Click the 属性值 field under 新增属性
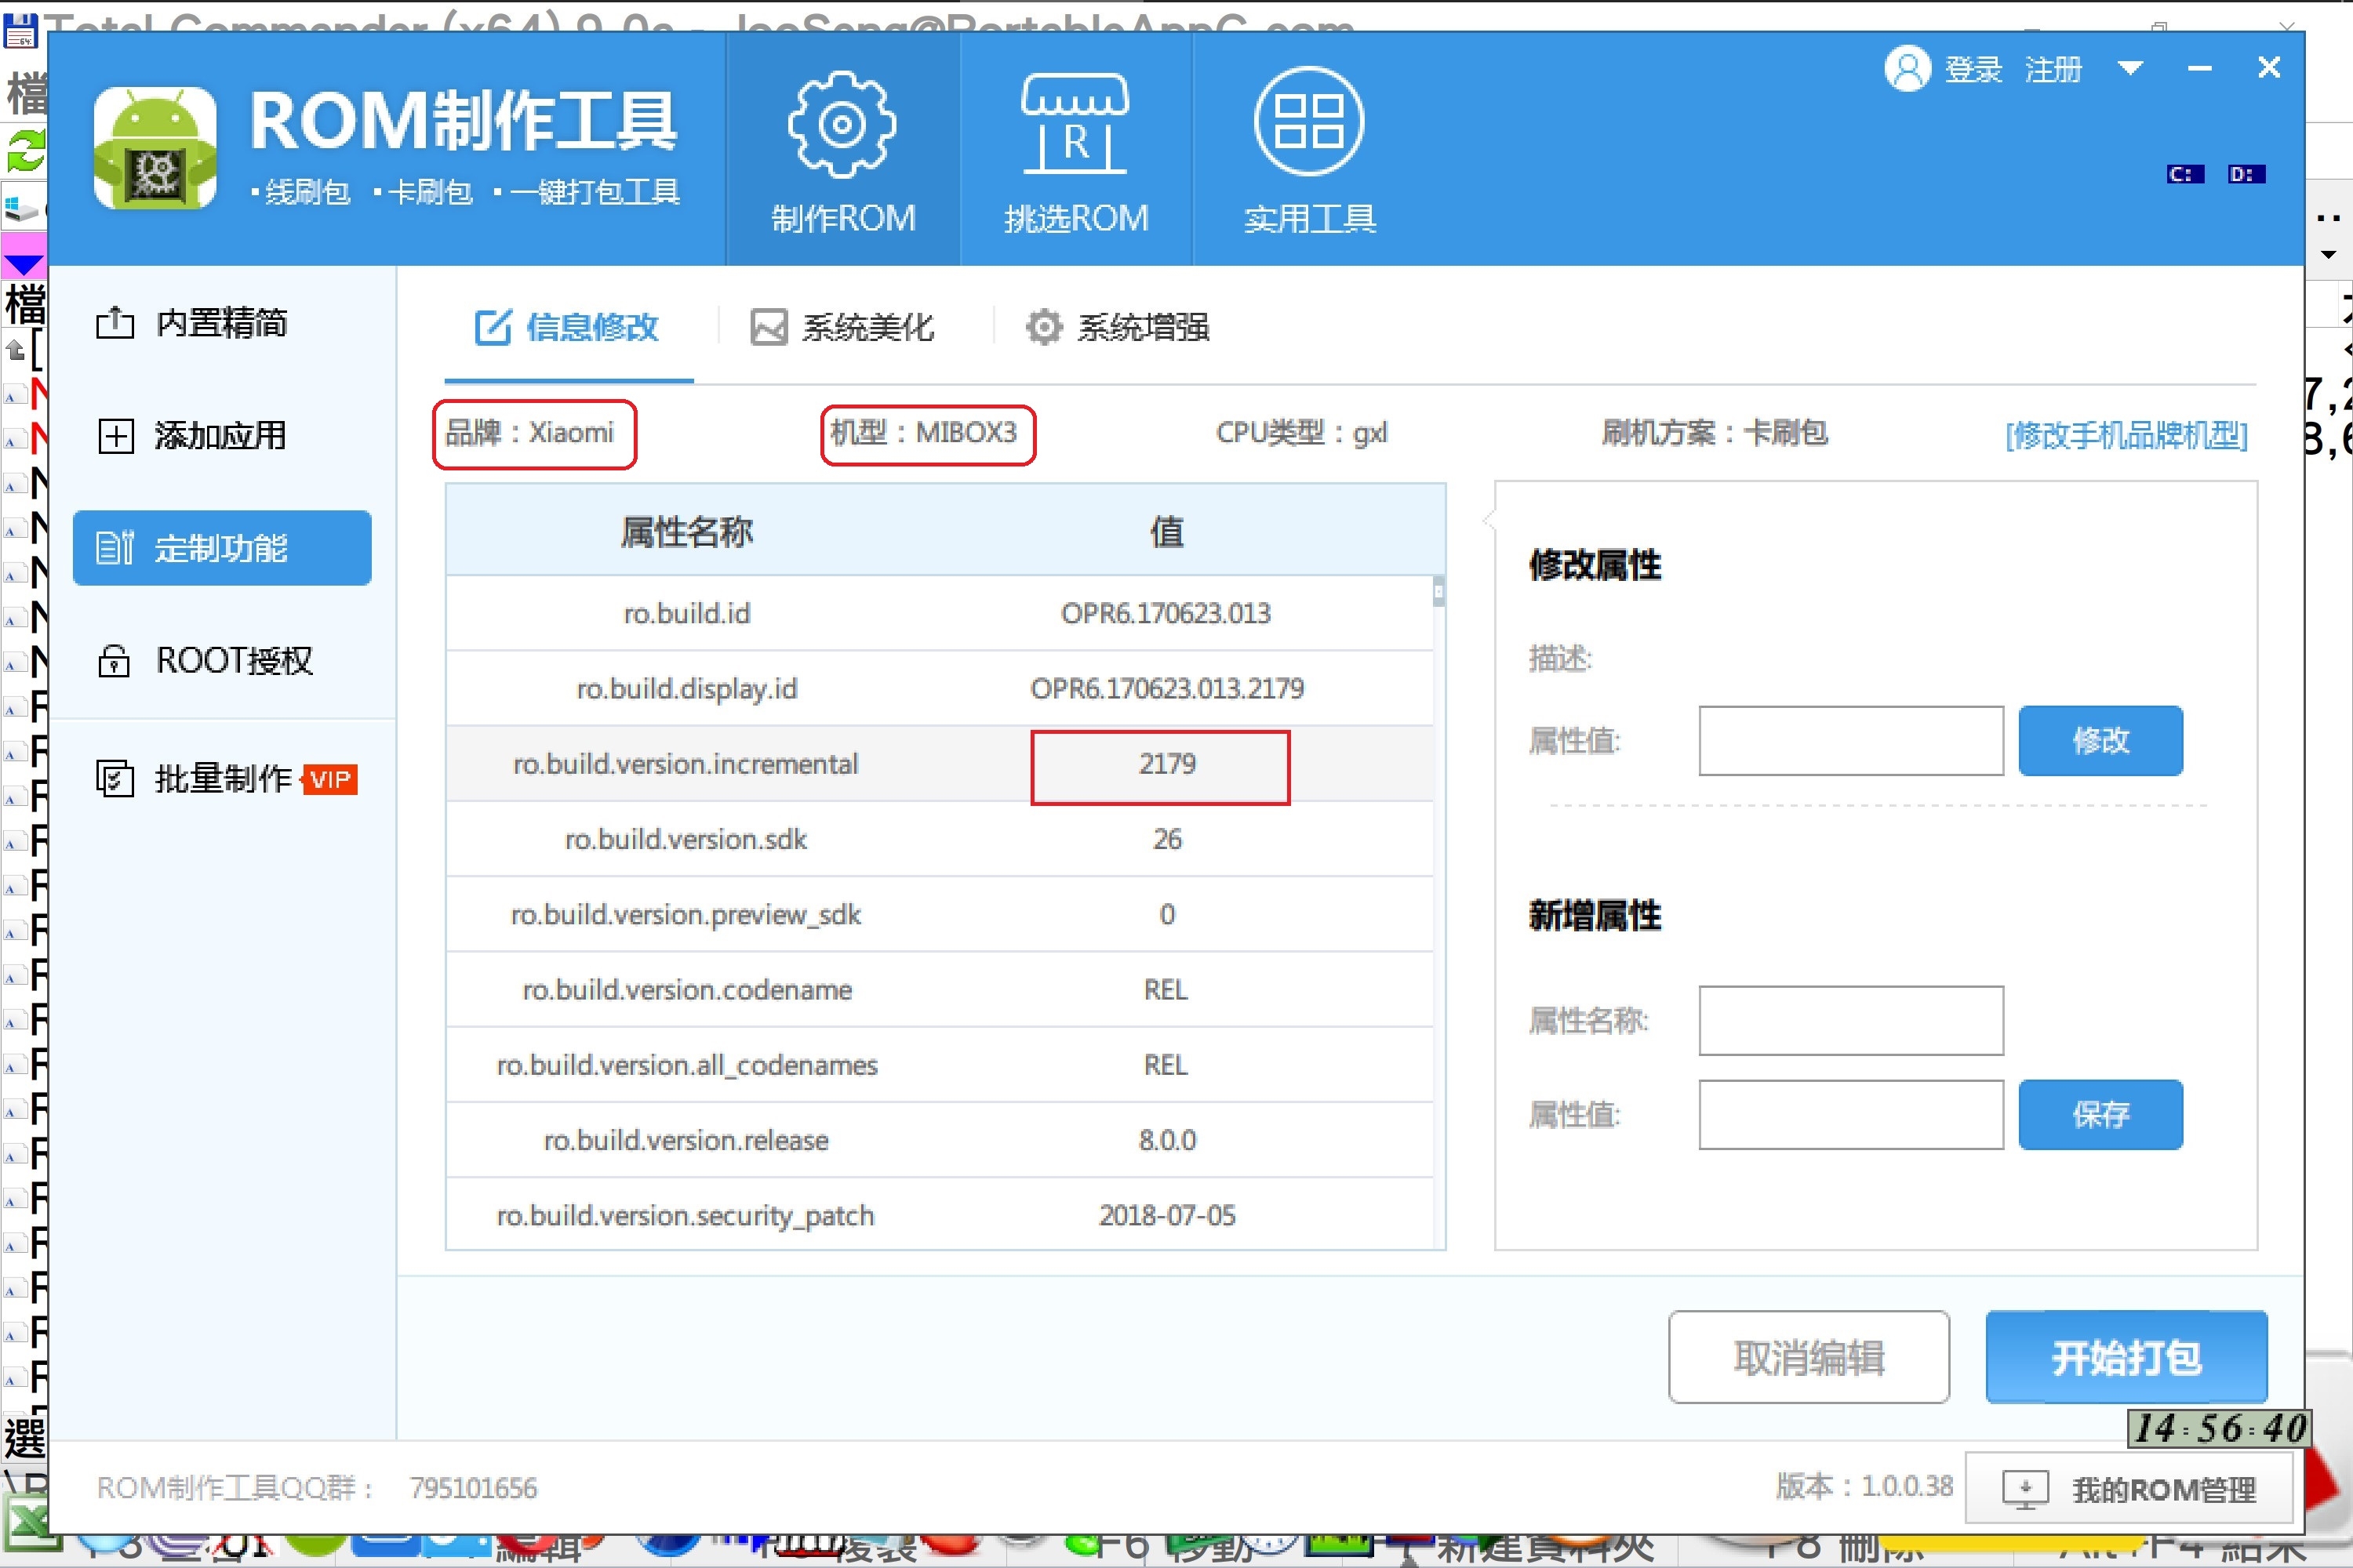Viewport: 2353px width, 1568px height. click(x=1851, y=1115)
